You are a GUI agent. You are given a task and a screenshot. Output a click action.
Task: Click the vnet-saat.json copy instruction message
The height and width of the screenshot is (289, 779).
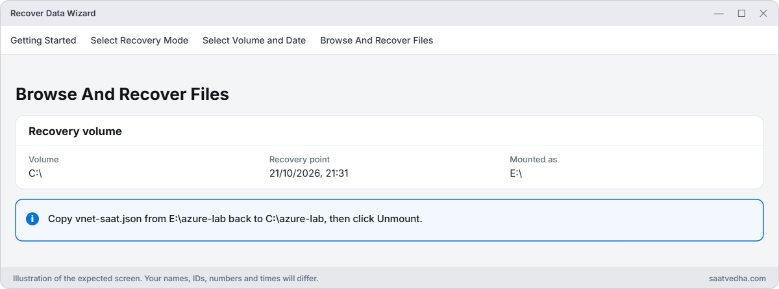[x=235, y=219]
